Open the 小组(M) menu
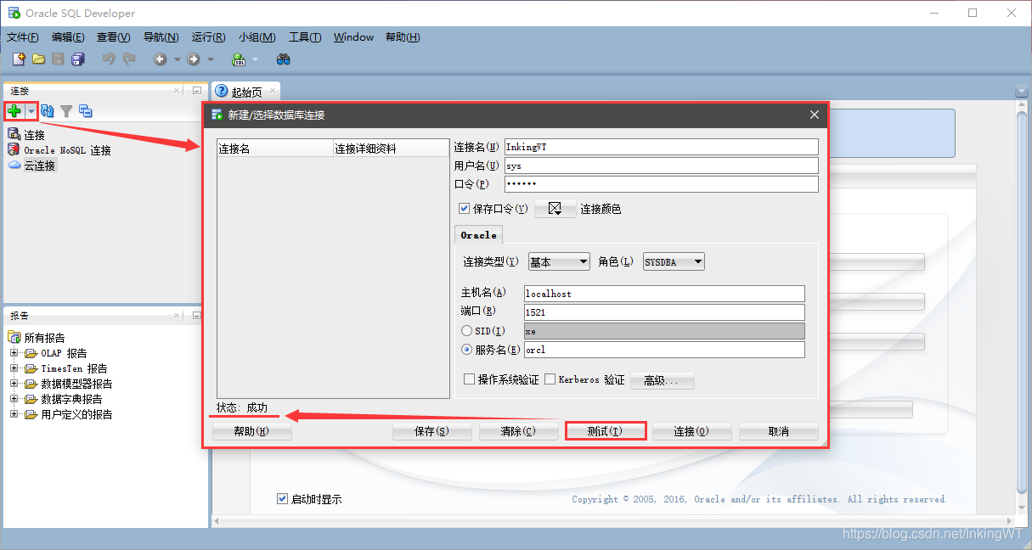Screen dimensions: 1032x550 (257, 37)
